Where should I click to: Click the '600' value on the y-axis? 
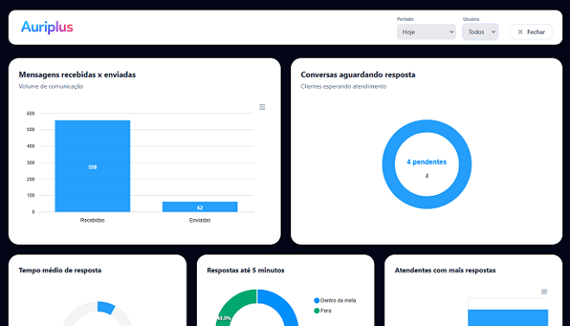[x=30, y=114]
